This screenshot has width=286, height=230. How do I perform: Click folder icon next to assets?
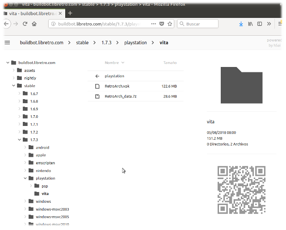click(x=20, y=71)
